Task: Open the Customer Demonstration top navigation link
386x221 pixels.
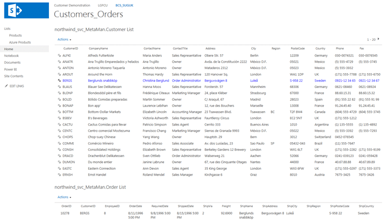Action: [x=72, y=5]
